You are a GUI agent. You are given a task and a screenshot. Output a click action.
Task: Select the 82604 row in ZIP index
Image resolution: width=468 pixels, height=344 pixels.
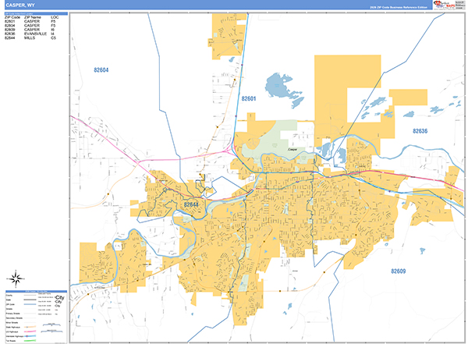(x=30, y=26)
